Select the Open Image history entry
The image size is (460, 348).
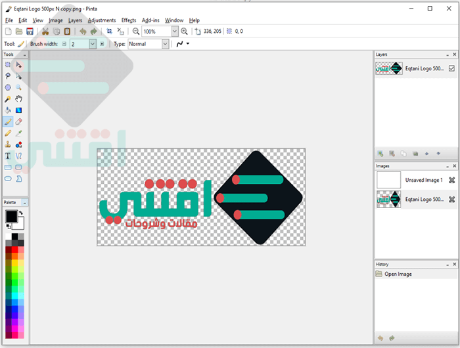[x=416, y=274]
